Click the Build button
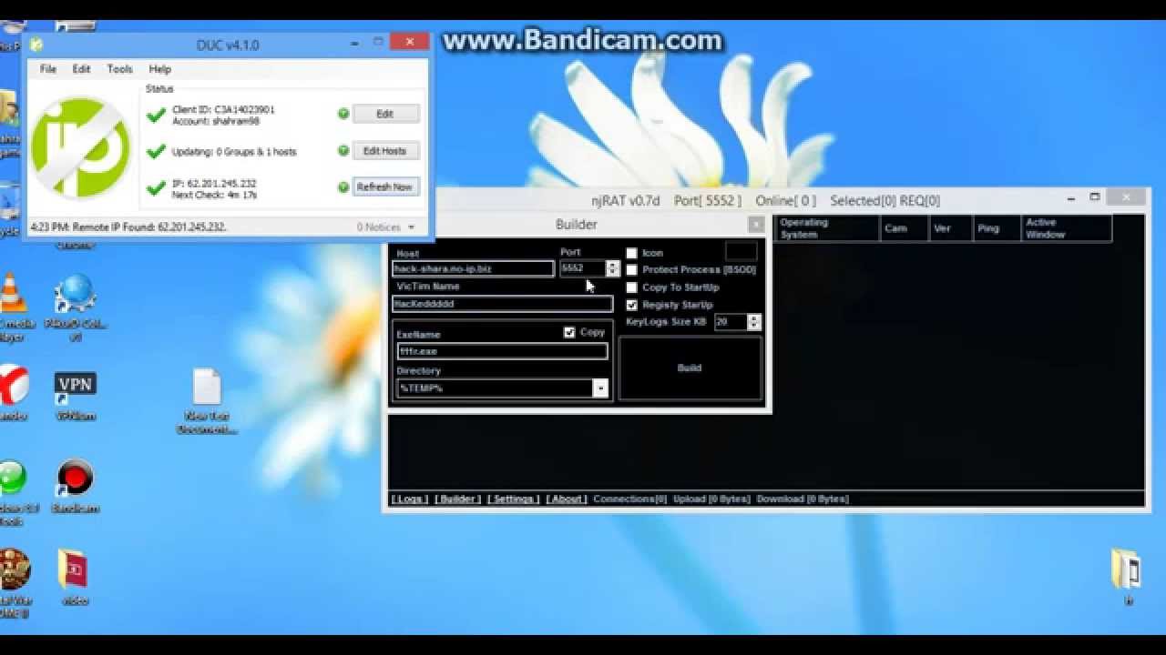 (690, 368)
